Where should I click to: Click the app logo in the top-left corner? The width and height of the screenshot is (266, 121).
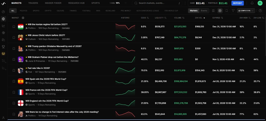point(3,3)
